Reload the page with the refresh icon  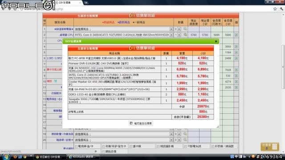tap(15, 9)
